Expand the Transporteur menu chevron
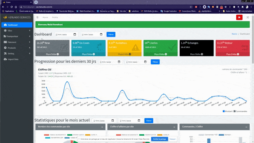 (x=30, y=36)
